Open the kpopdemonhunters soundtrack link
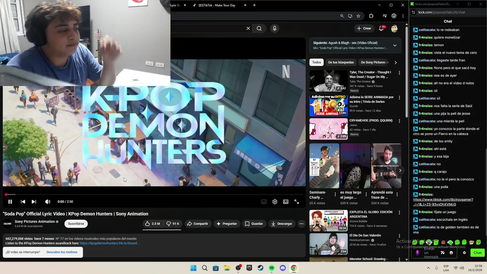Viewport: 487px width, 274px height. tap(110, 243)
